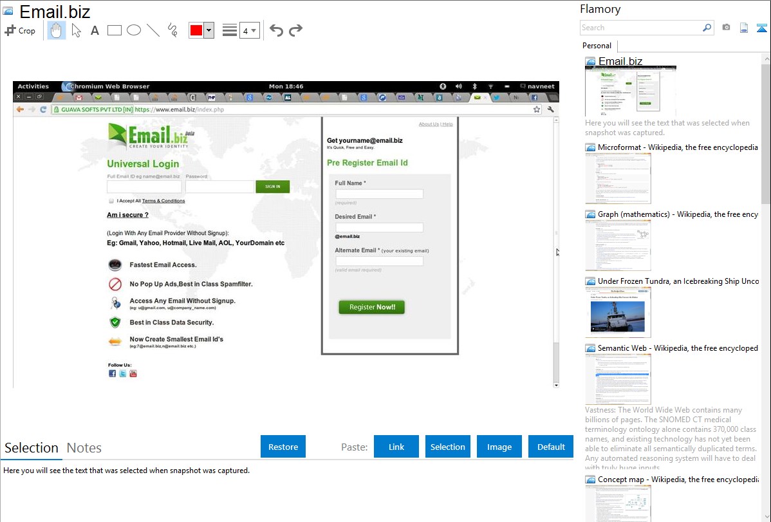
Task: Select the Text annotation tool
Action: tap(95, 30)
